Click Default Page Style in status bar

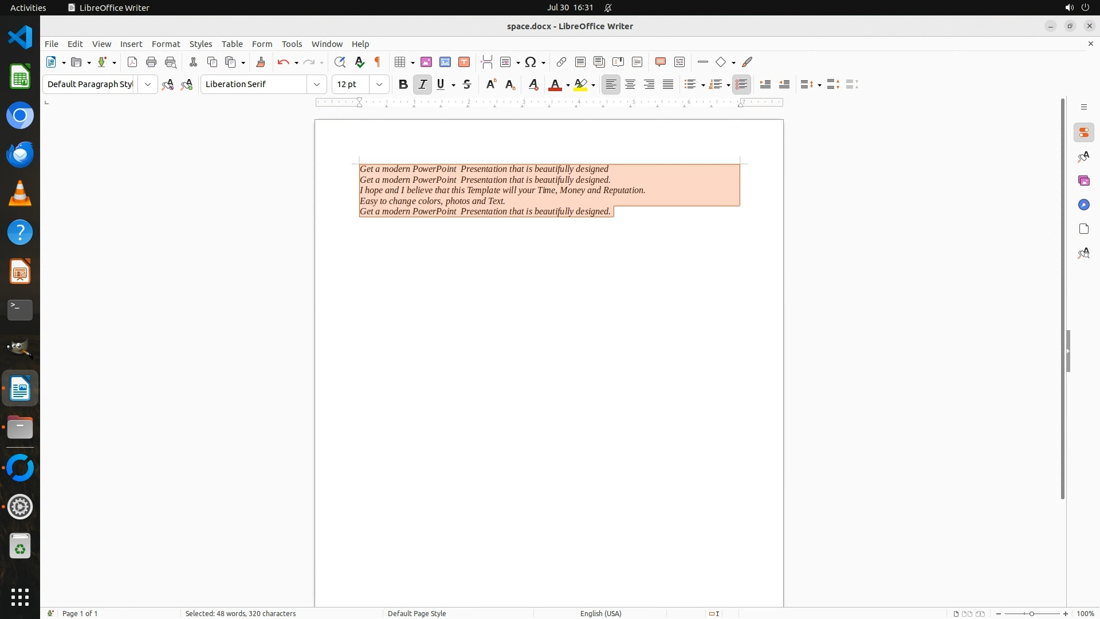coord(417,613)
